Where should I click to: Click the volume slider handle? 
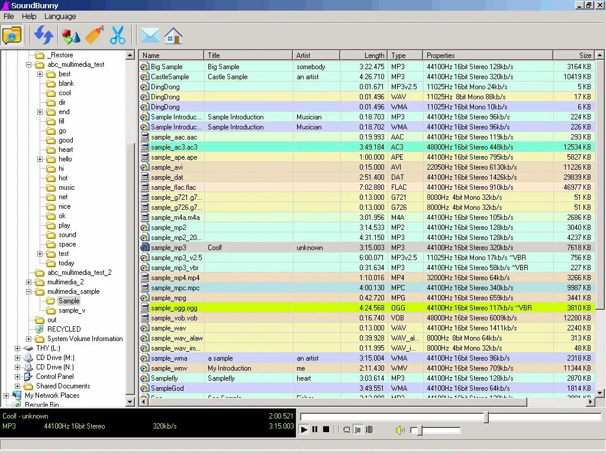[x=420, y=430]
